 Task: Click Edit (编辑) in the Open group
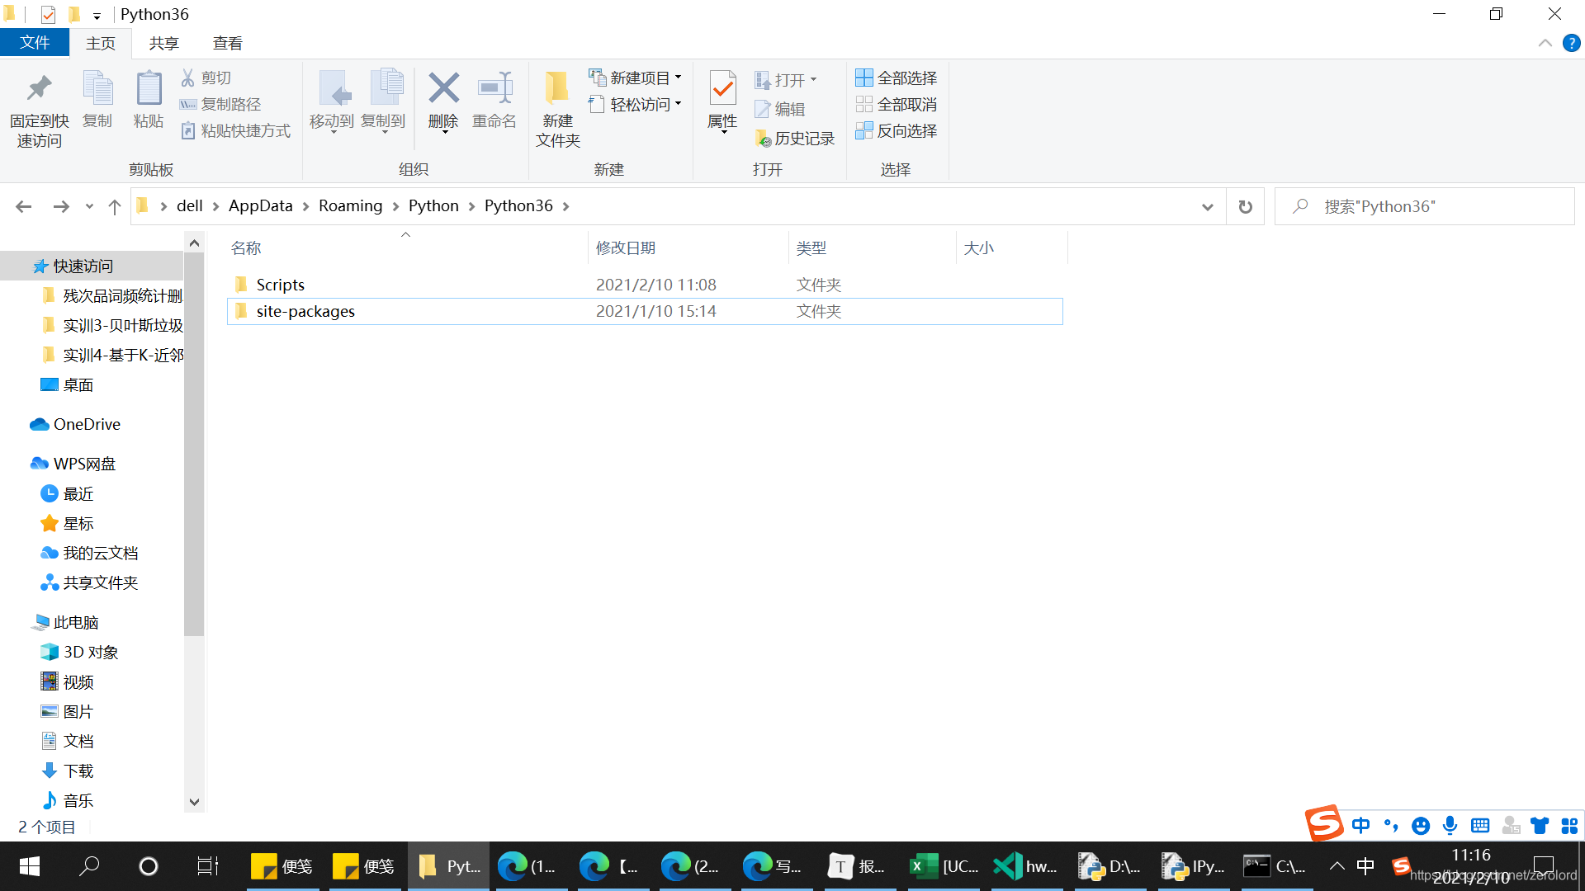779,109
